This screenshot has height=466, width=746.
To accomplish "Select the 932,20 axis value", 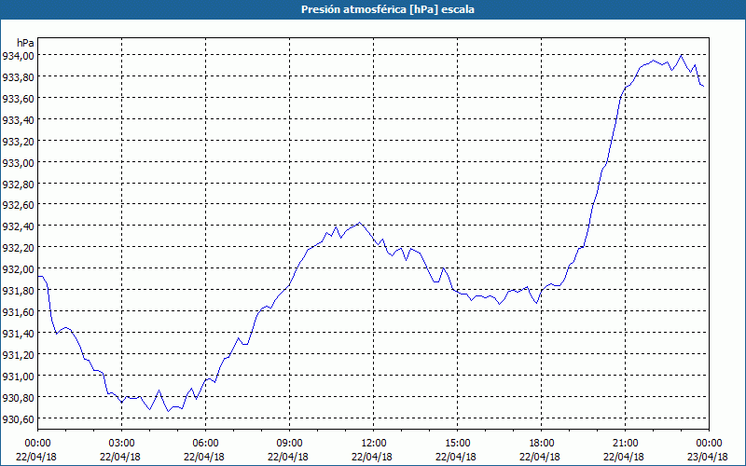I will click(18, 248).
